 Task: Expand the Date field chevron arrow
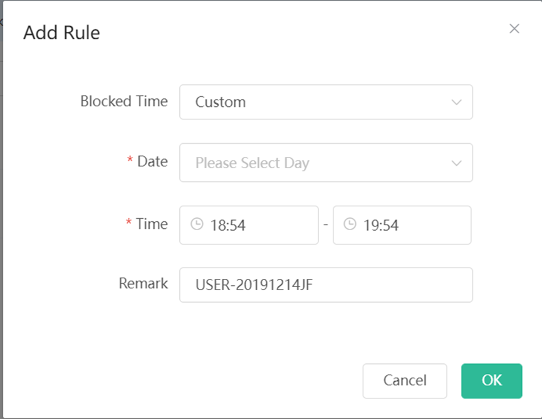tap(457, 163)
